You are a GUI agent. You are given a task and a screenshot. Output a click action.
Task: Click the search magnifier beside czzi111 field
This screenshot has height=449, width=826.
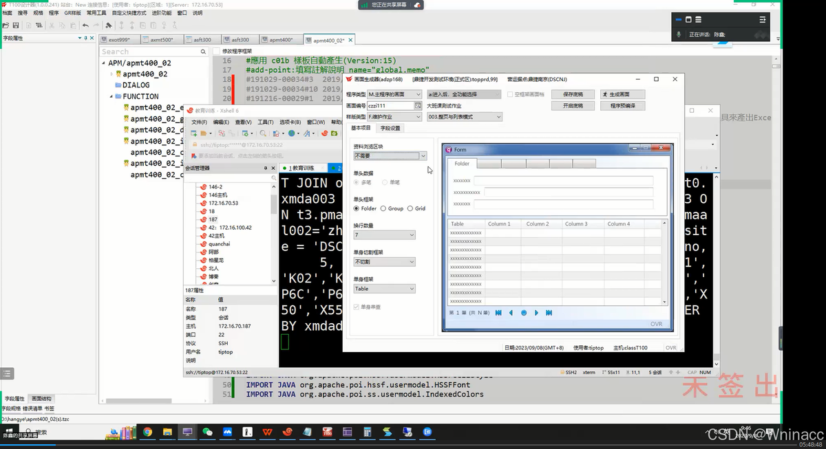417,106
